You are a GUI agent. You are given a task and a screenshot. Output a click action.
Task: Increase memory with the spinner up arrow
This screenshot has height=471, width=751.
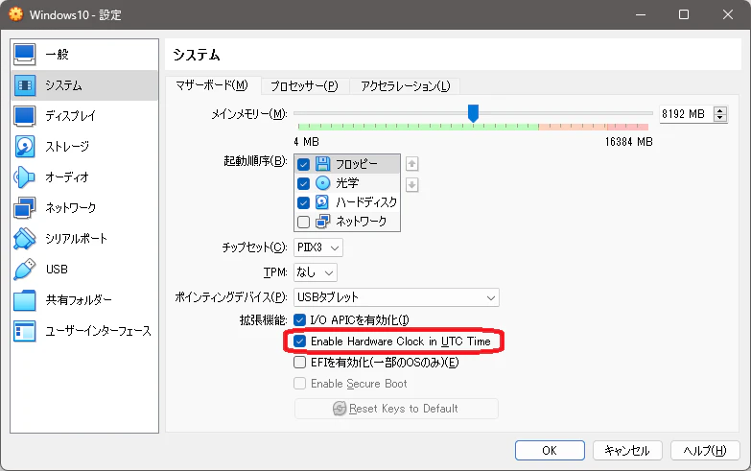point(720,110)
